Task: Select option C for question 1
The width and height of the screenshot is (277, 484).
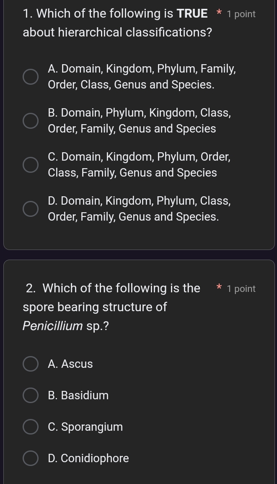Action: pyautogui.click(x=31, y=165)
